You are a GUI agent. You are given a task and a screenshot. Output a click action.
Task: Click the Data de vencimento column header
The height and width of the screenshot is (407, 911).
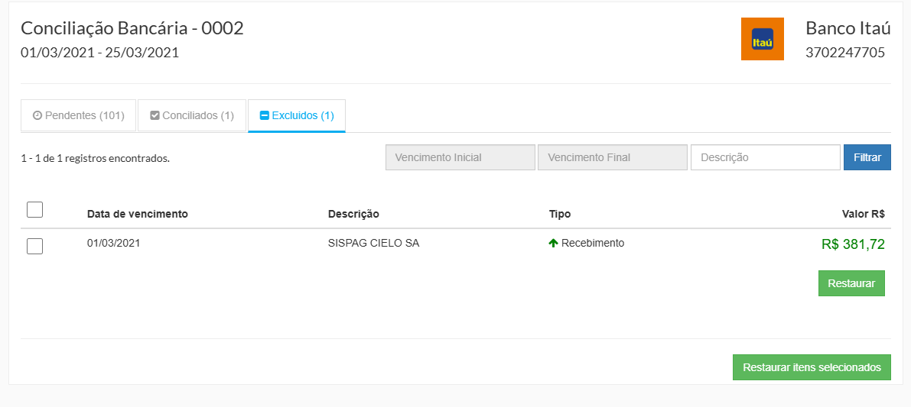click(138, 214)
